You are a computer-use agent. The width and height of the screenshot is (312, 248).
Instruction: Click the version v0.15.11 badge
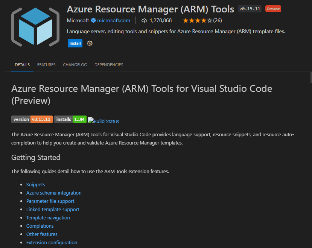(32, 119)
